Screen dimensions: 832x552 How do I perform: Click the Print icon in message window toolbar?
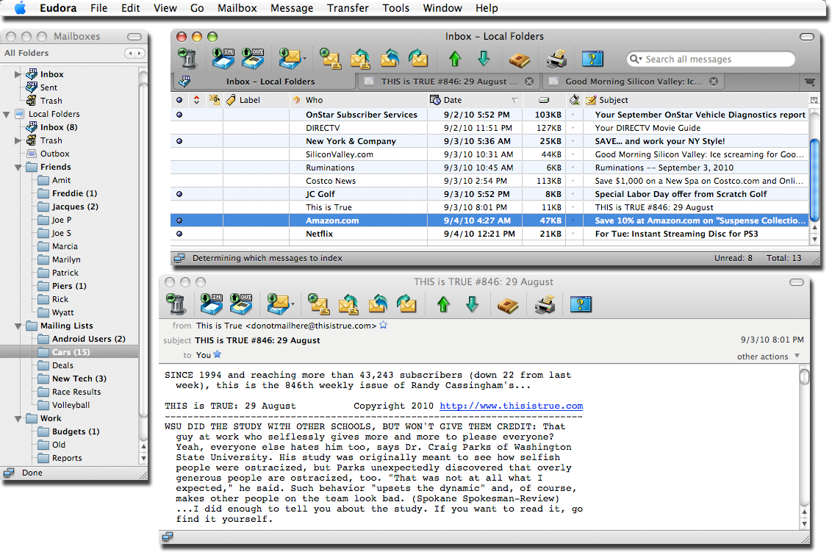545,304
